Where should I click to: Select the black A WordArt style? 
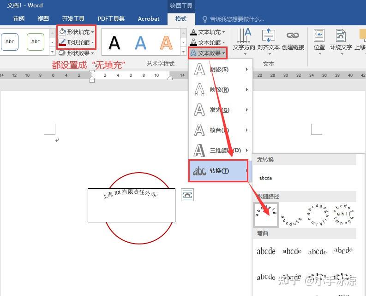(114, 43)
